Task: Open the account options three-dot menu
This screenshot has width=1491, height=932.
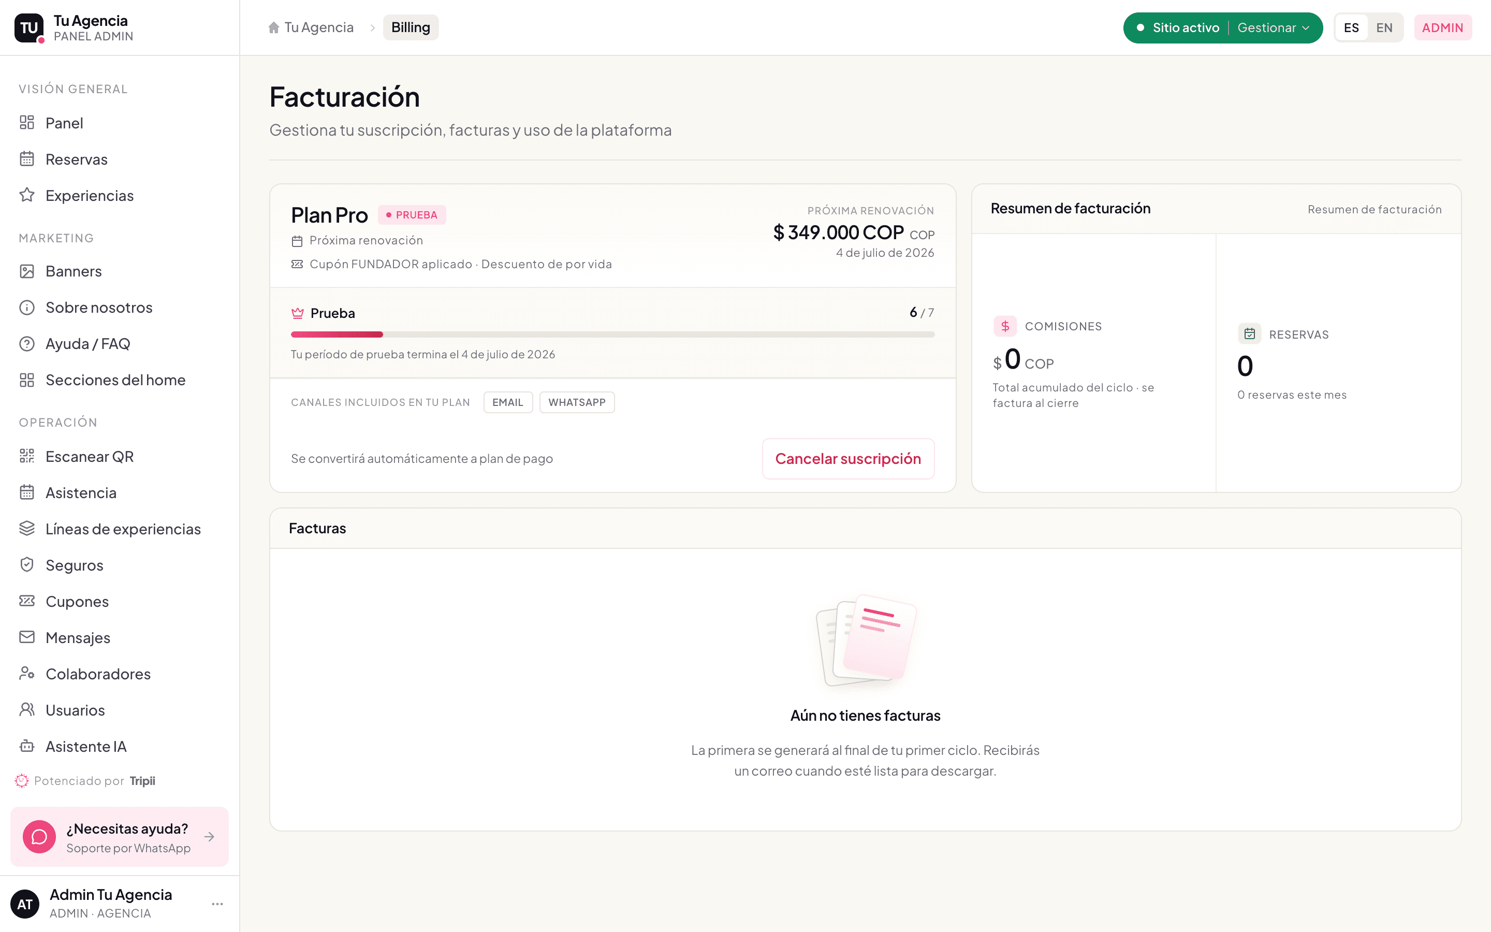Action: tap(217, 904)
